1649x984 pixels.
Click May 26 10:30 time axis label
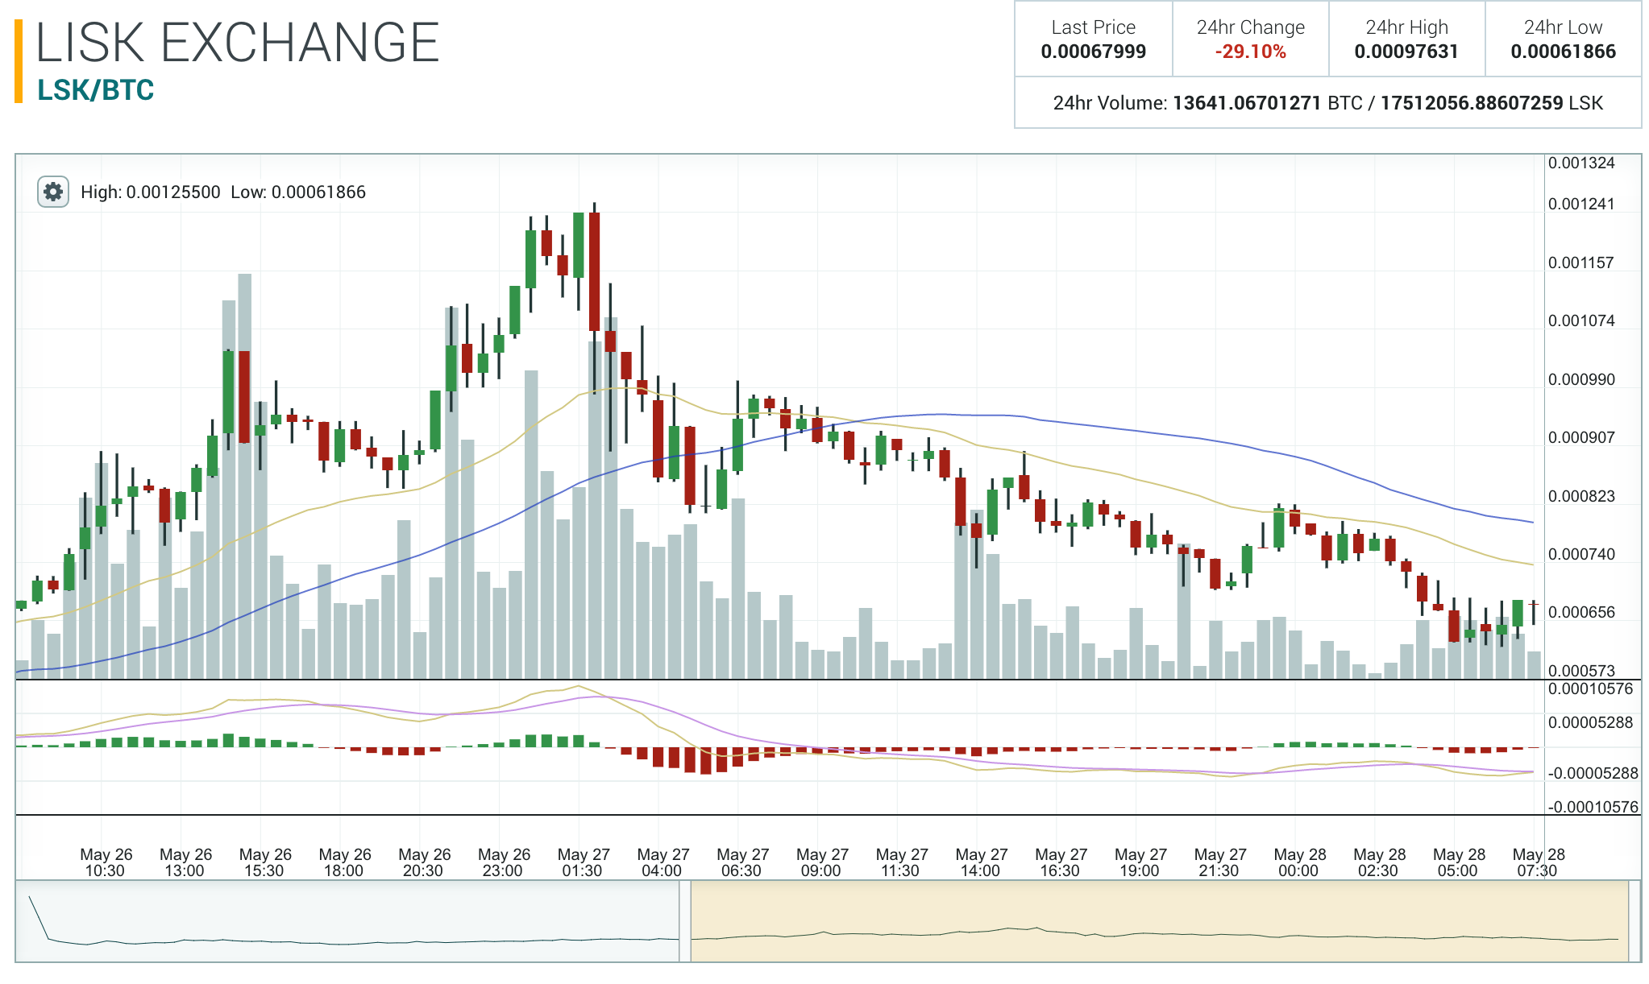tap(106, 862)
